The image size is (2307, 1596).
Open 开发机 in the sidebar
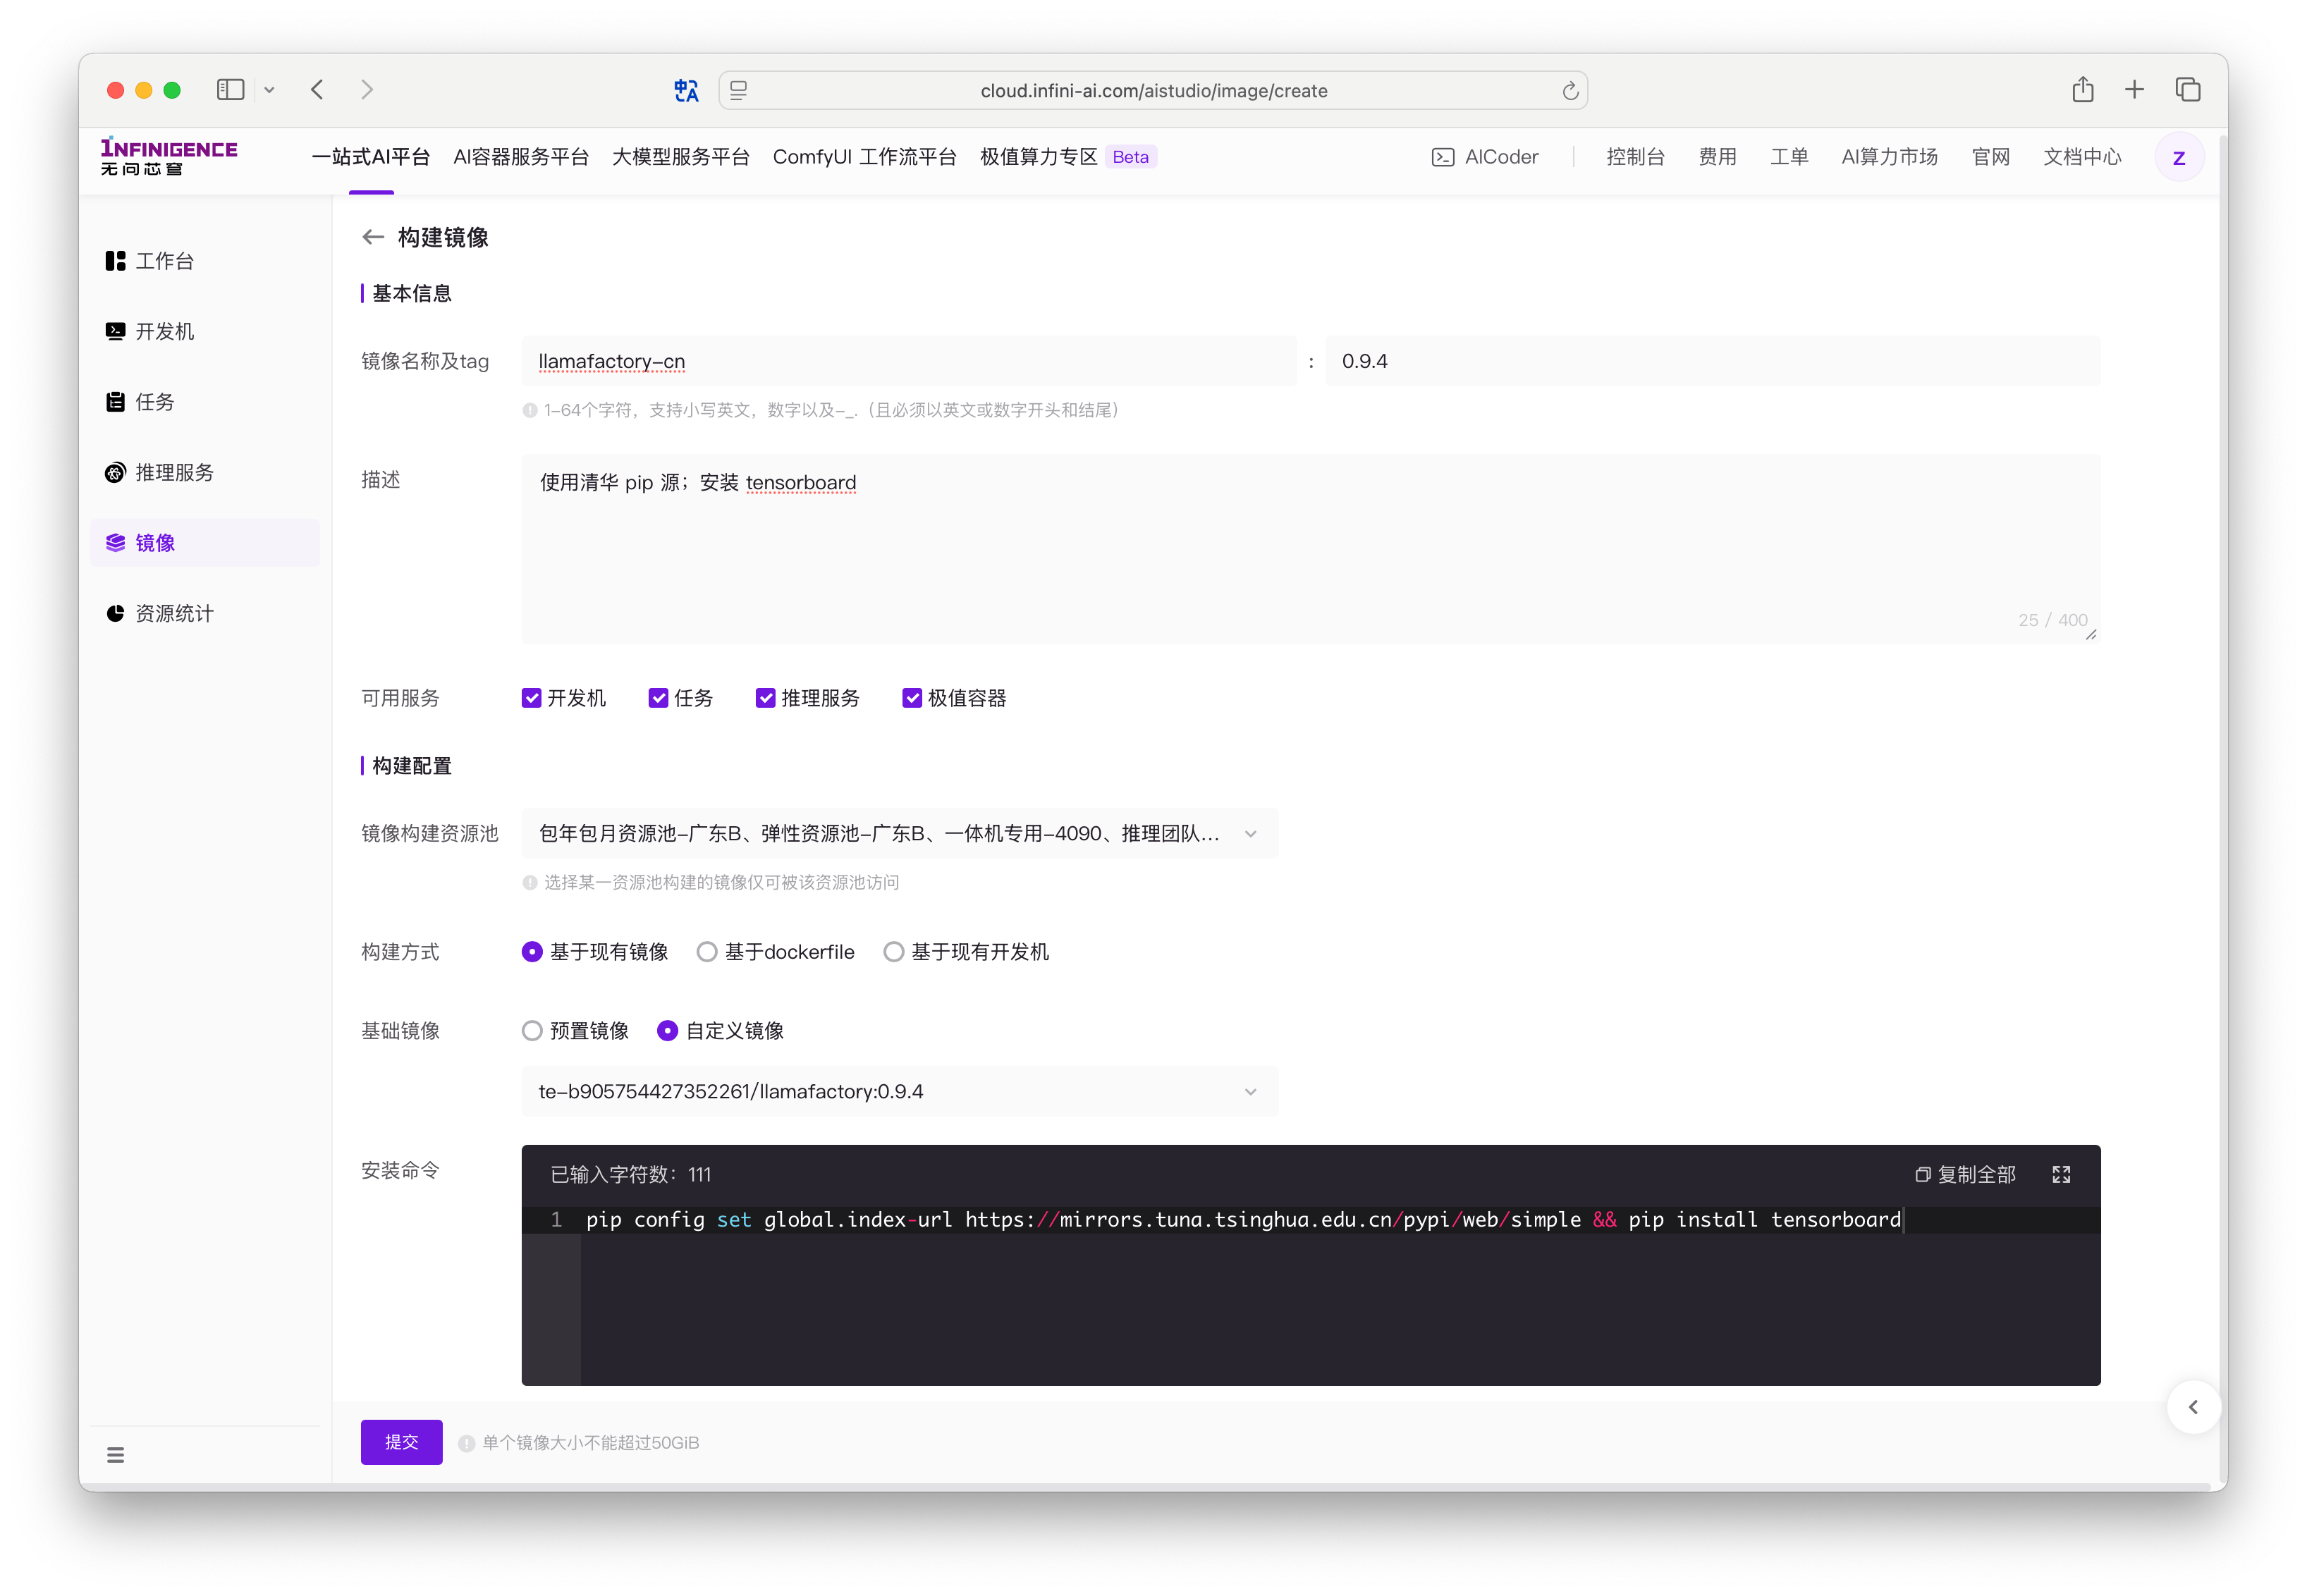coord(205,331)
